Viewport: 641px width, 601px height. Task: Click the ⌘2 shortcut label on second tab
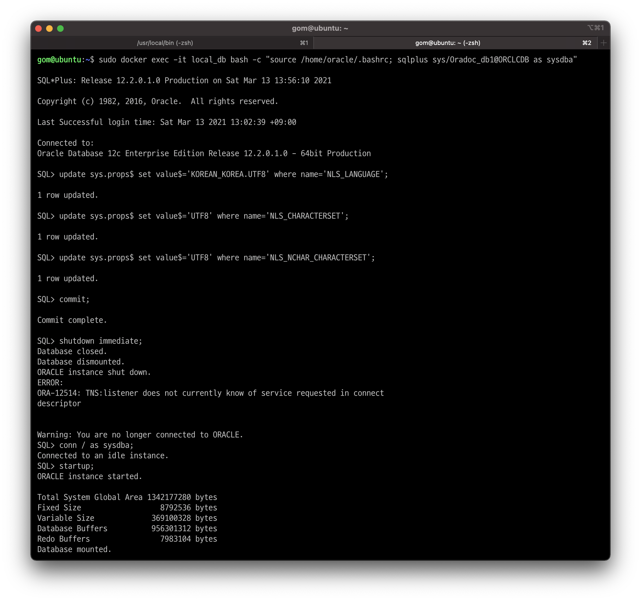point(586,43)
